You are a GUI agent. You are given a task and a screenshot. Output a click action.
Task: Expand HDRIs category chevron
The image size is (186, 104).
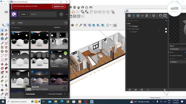66,23
